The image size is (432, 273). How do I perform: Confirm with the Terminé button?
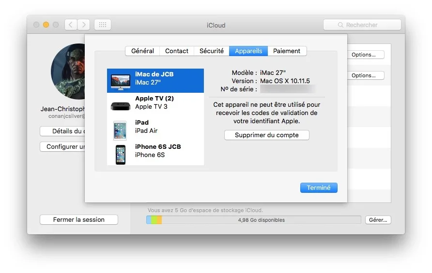[x=319, y=188]
